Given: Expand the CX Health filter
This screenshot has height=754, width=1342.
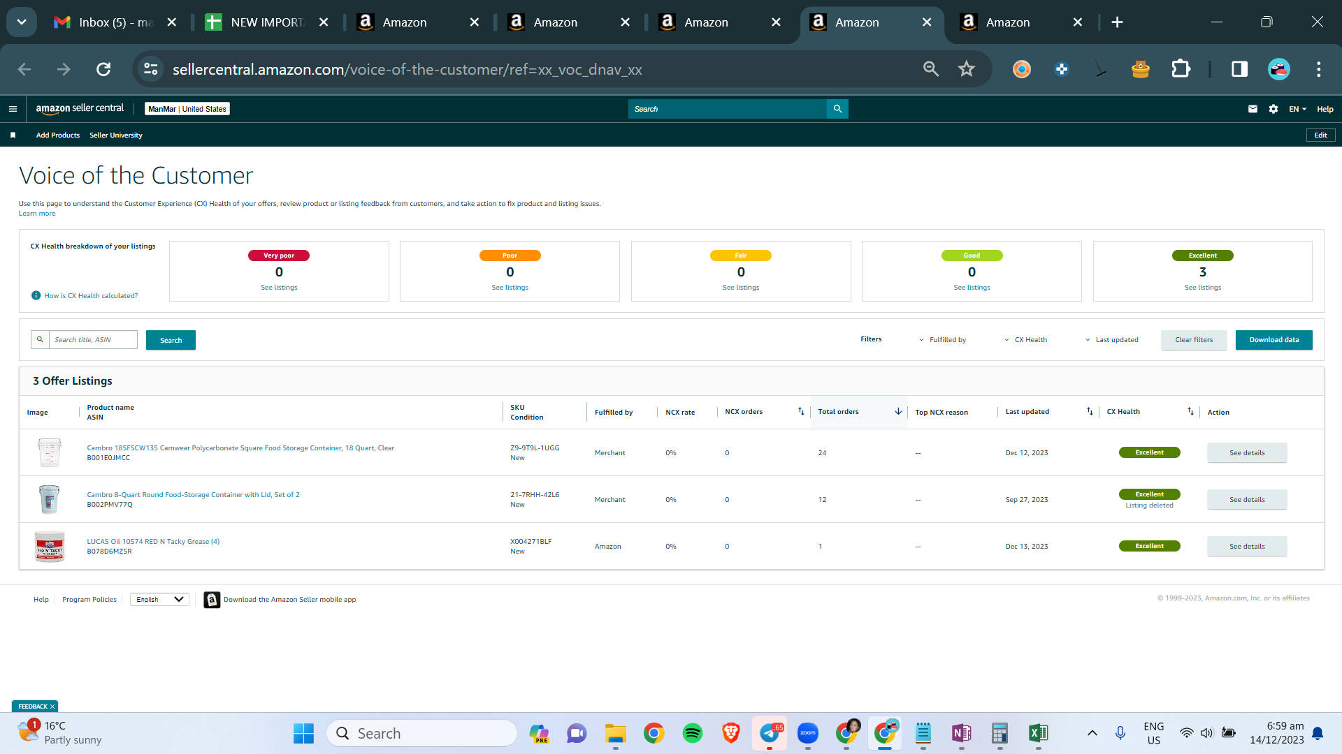Looking at the screenshot, I should tap(1026, 340).
